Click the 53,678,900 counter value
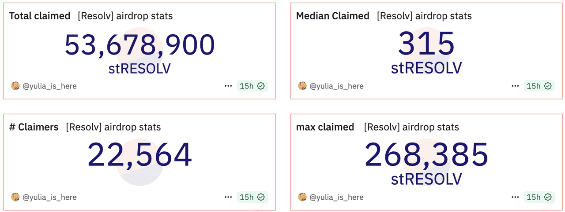565x212 pixels. 139,44
